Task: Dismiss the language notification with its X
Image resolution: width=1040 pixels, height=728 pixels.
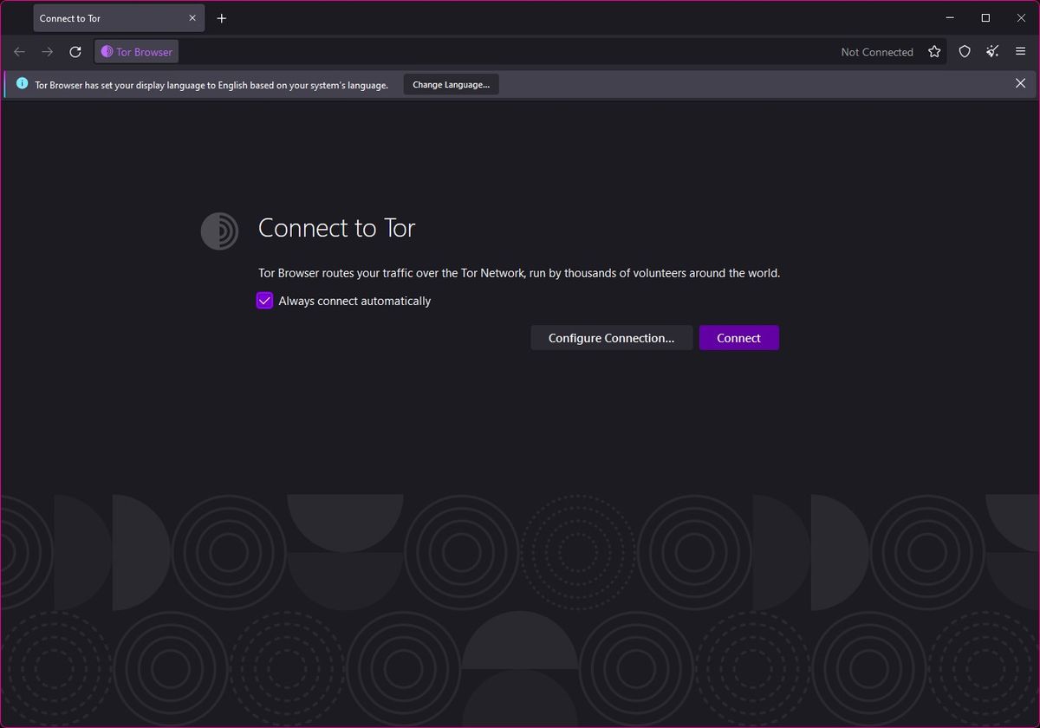Action: click(x=1020, y=83)
